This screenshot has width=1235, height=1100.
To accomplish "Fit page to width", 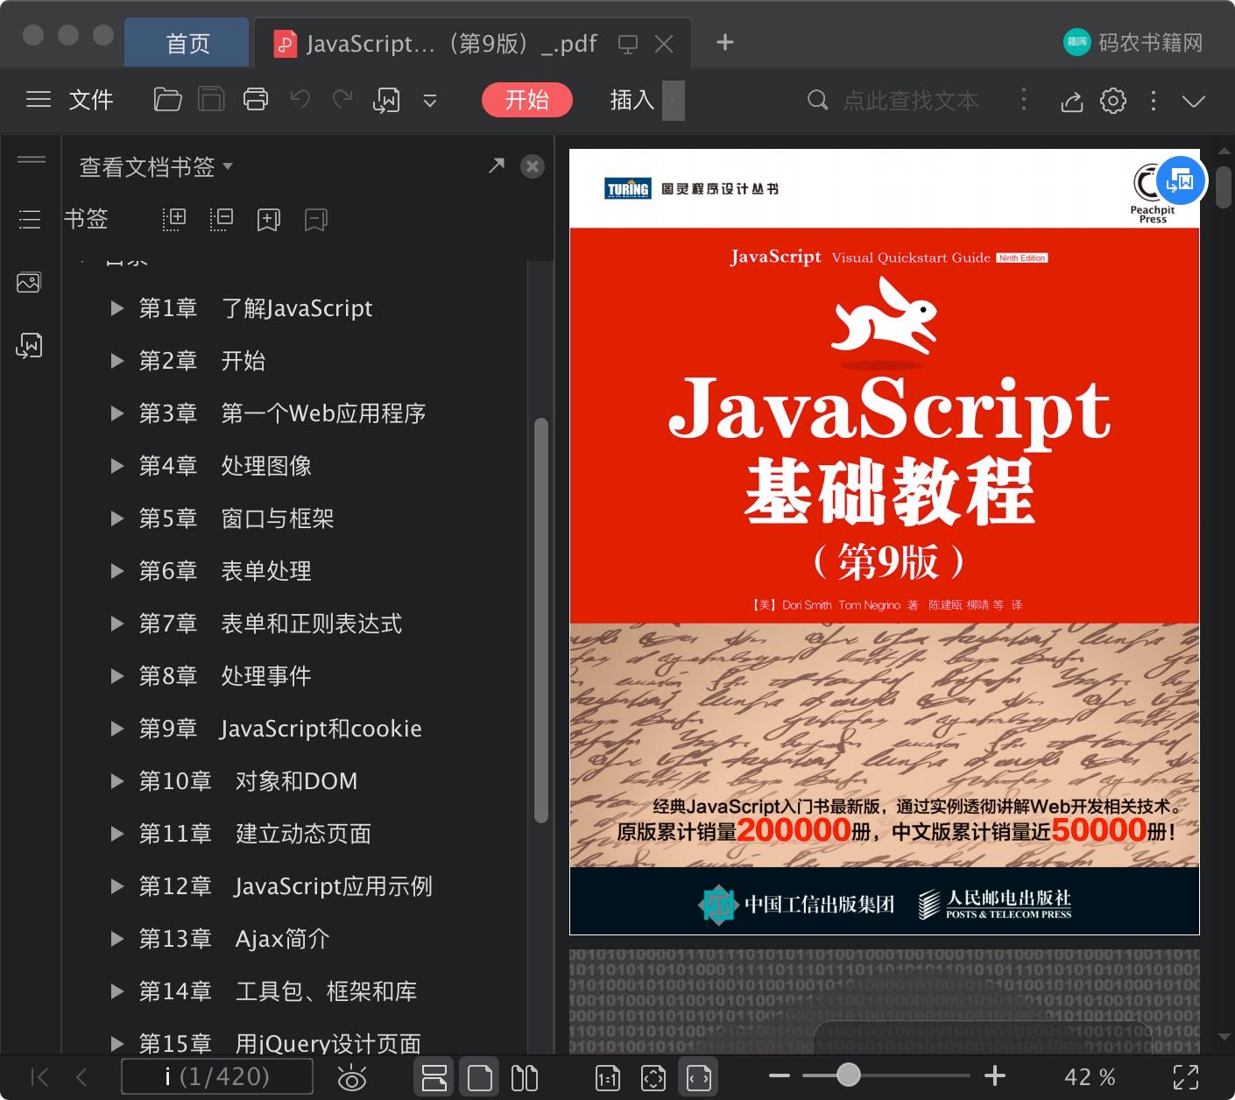I will pos(699,1077).
